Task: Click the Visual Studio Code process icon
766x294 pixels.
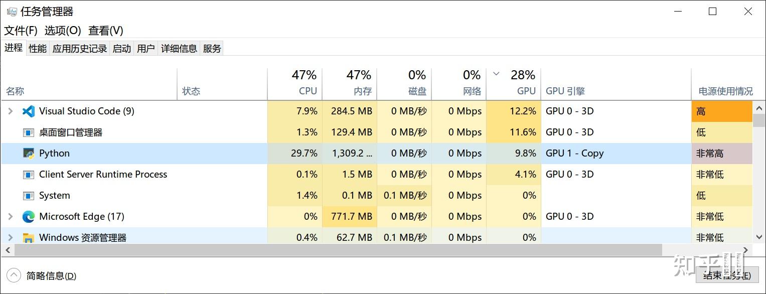Action: [29, 111]
